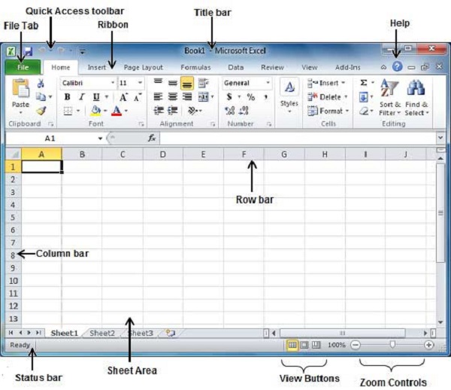Open the Name Box dropdown arrow
The width and height of the screenshot is (451, 390).
pos(100,139)
